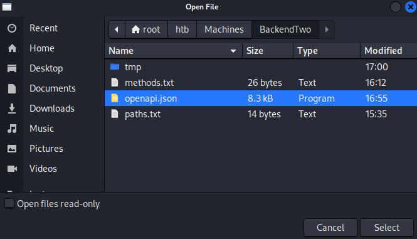Click the window menu icon in title bar

[7, 7]
